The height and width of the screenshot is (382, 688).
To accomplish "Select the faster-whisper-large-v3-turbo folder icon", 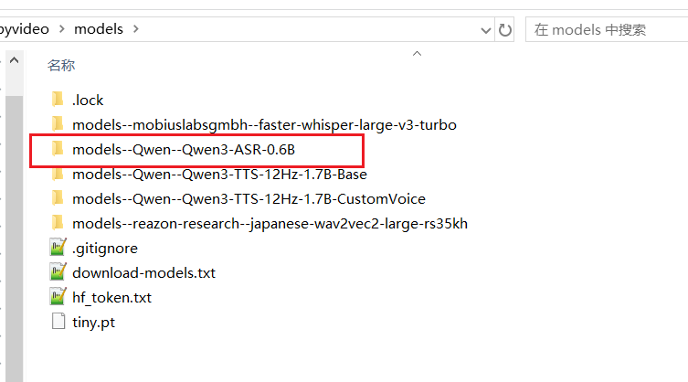I will pos(58,124).
